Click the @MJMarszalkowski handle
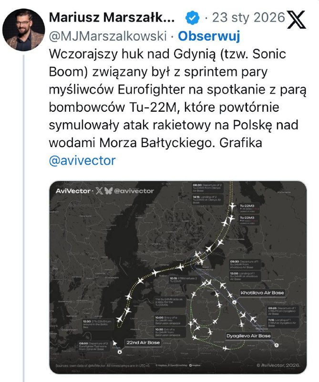This screenshot has width=319, height=382. click(108, 36)
